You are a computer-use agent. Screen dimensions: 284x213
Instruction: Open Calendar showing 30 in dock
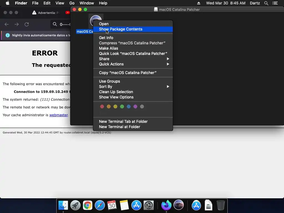(112, 205)
